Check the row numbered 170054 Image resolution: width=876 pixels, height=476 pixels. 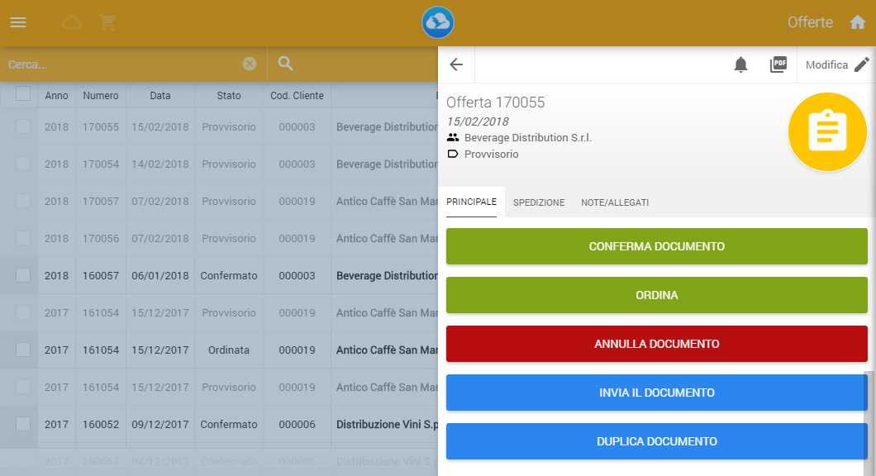coord(23,164)
